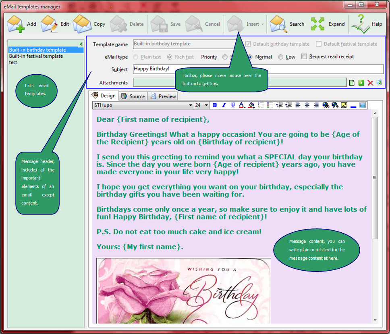Screen dimensions: 390x334
Task: Remove hyperlink with the broken-link globe icon
Action: click(x=335, y=105)
